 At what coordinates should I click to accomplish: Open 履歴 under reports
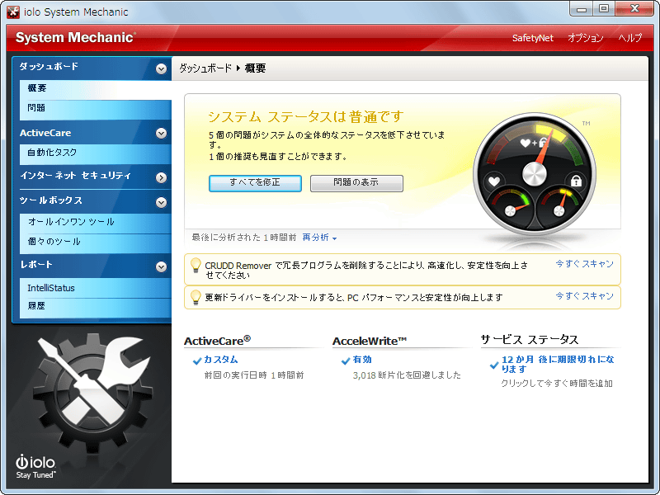(95, 306)
